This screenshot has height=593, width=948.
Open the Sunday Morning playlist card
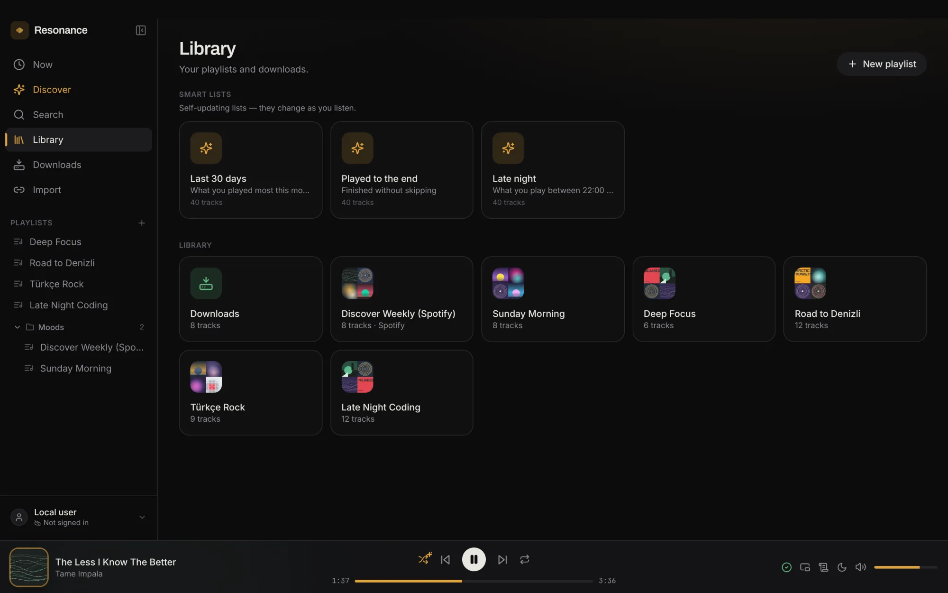553,299
